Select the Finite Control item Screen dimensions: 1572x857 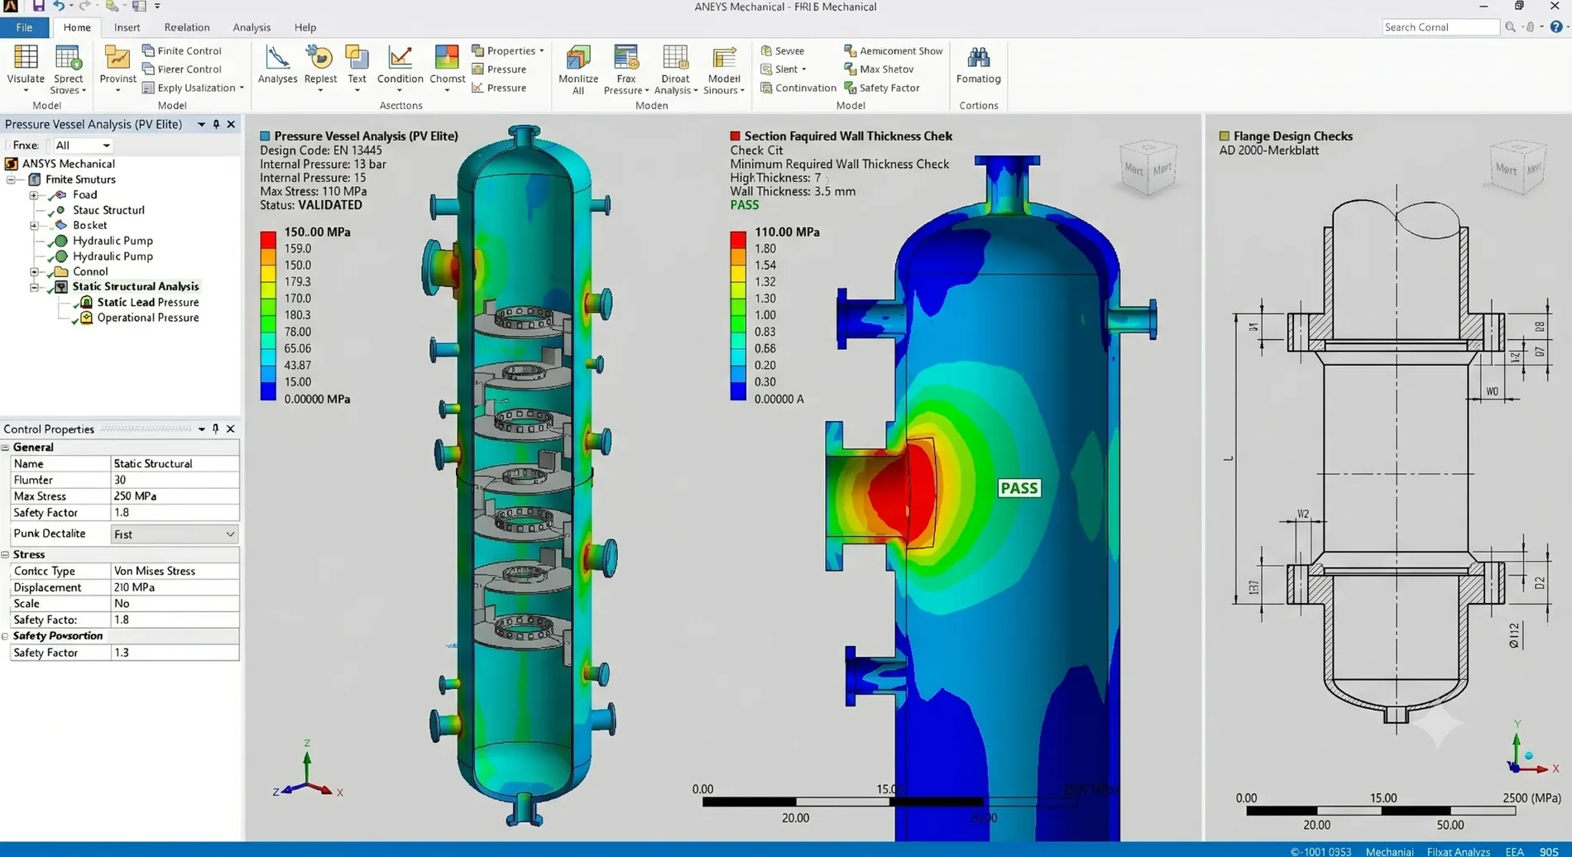coord(181,50)
